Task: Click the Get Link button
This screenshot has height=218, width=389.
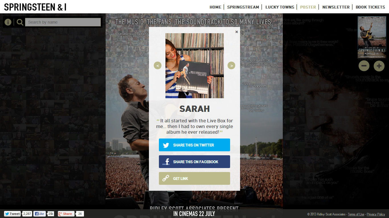Action: click(195, 179)
